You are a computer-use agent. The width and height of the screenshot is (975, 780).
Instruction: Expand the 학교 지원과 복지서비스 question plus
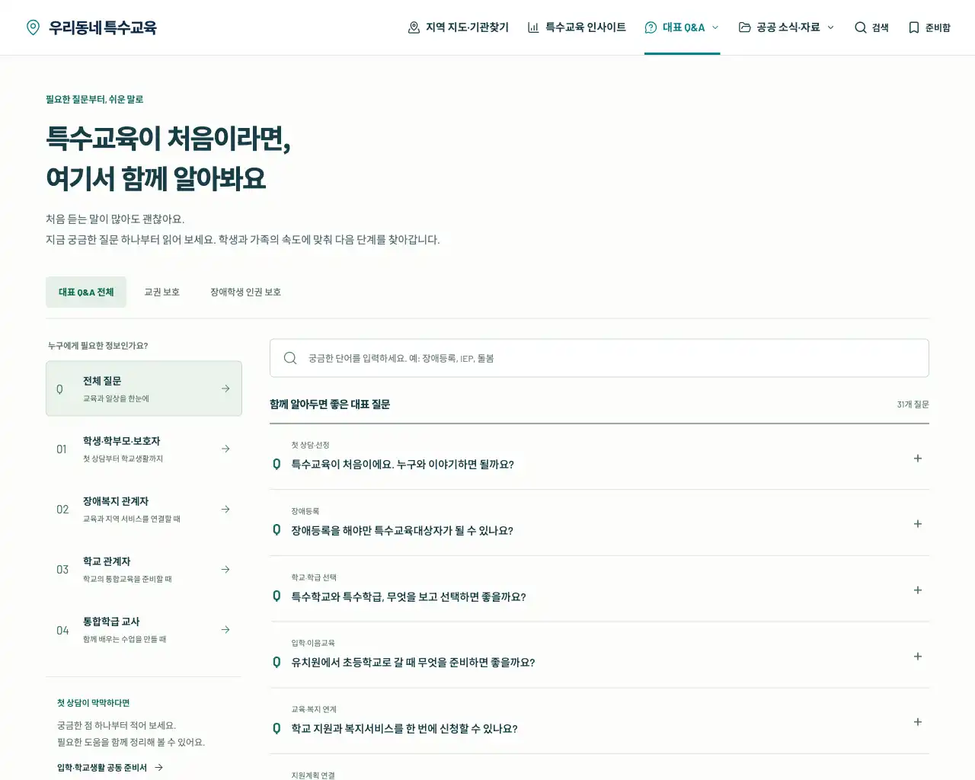(x=918, y=722)
